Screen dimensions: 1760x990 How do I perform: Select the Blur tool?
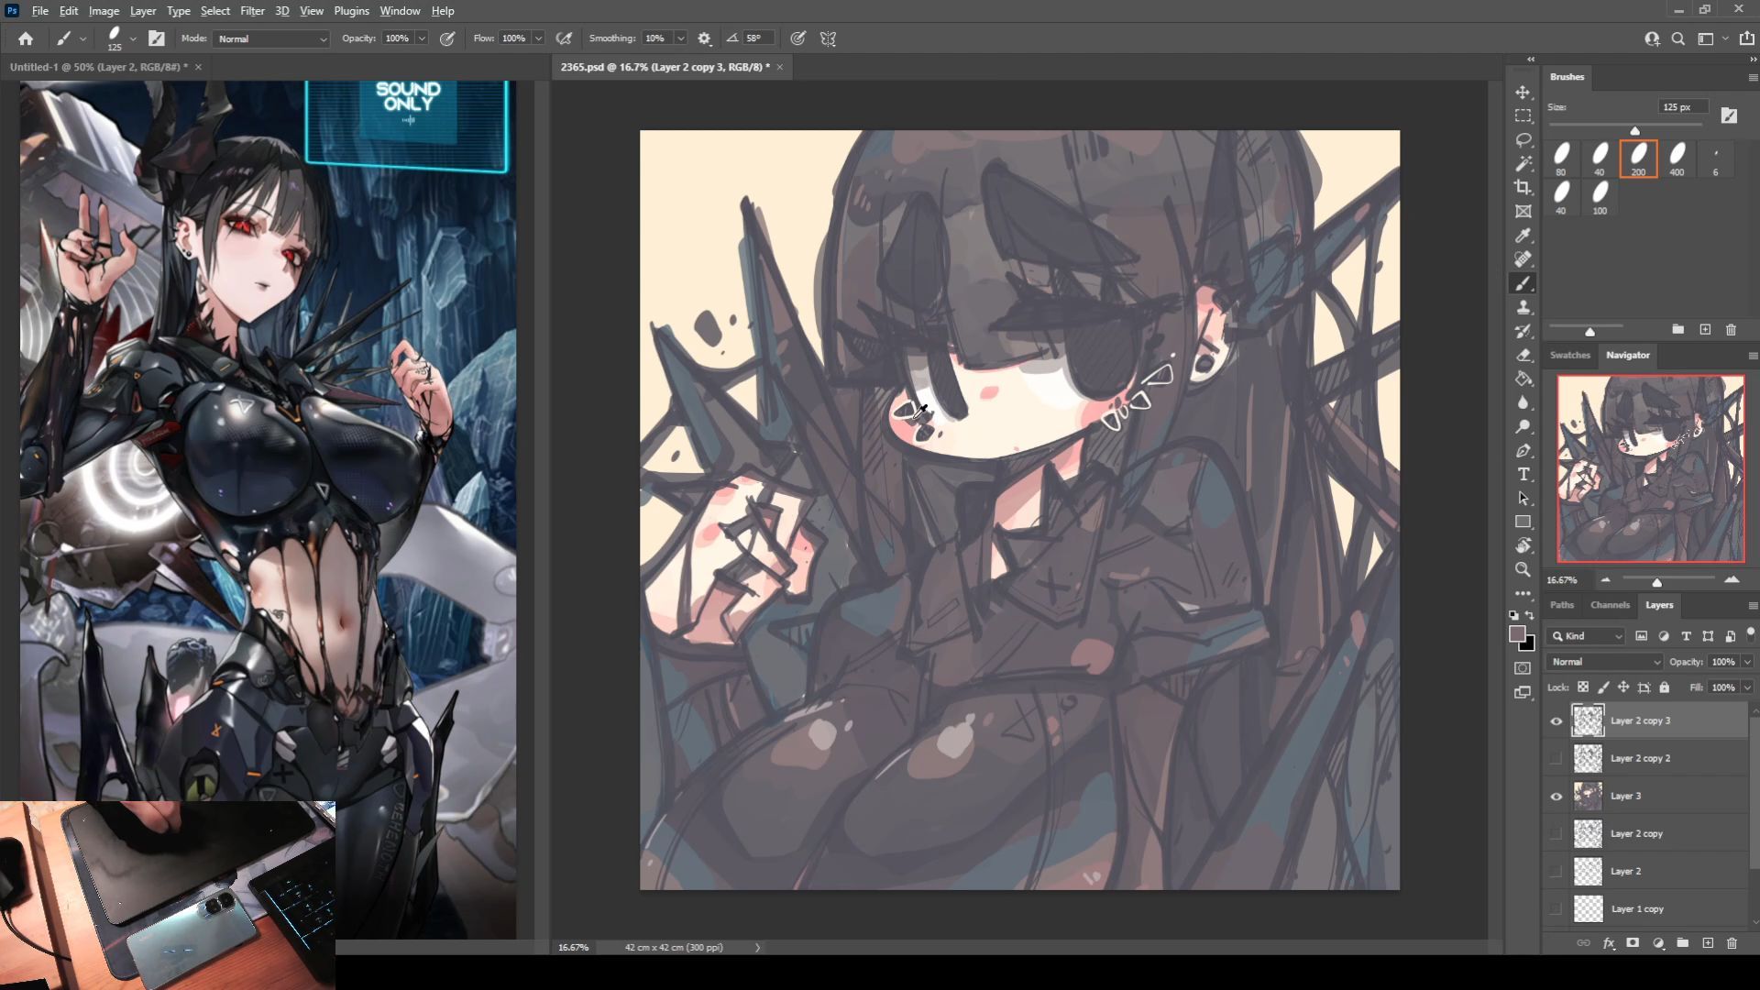tap(1523, 403)
